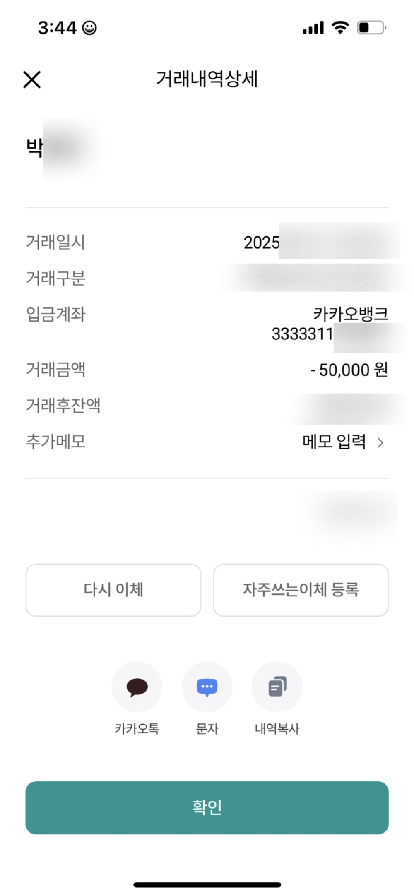Confirm with the green 확인 button
414x896 pixels.
pyautogui.click(x=207, y=807)
